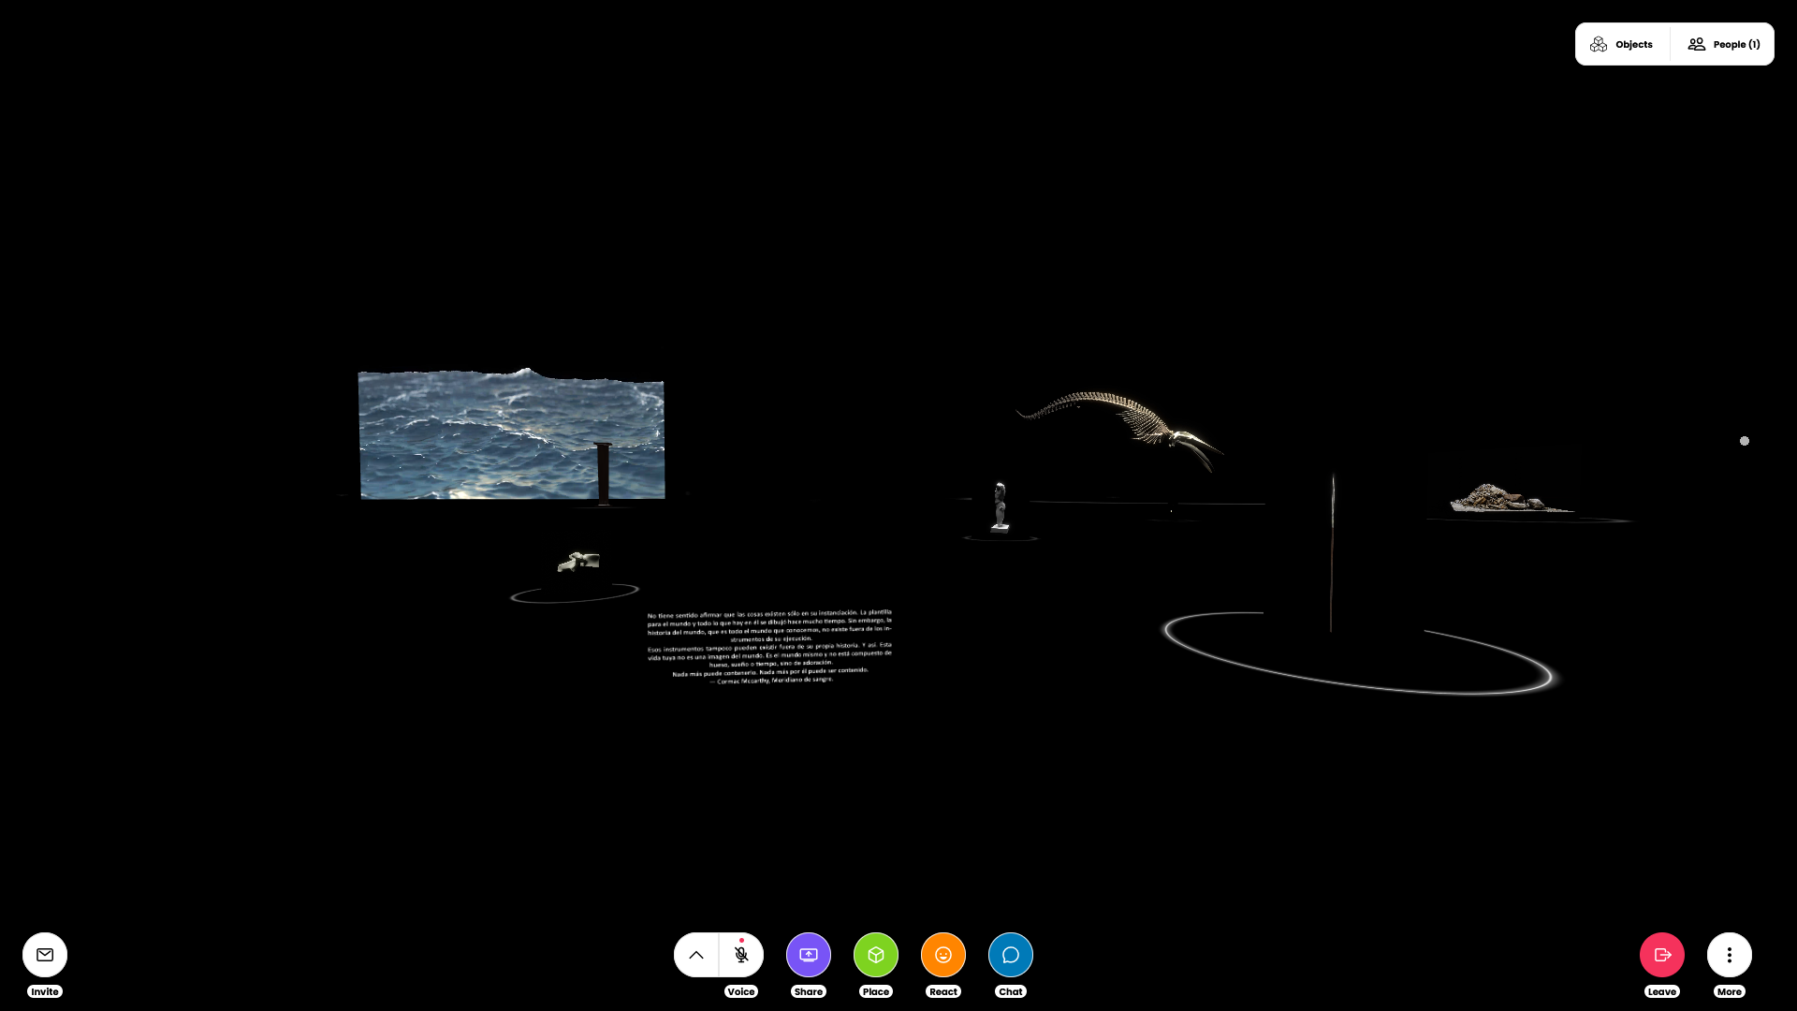Select the small bone object on pedestal

click(578, 562)
